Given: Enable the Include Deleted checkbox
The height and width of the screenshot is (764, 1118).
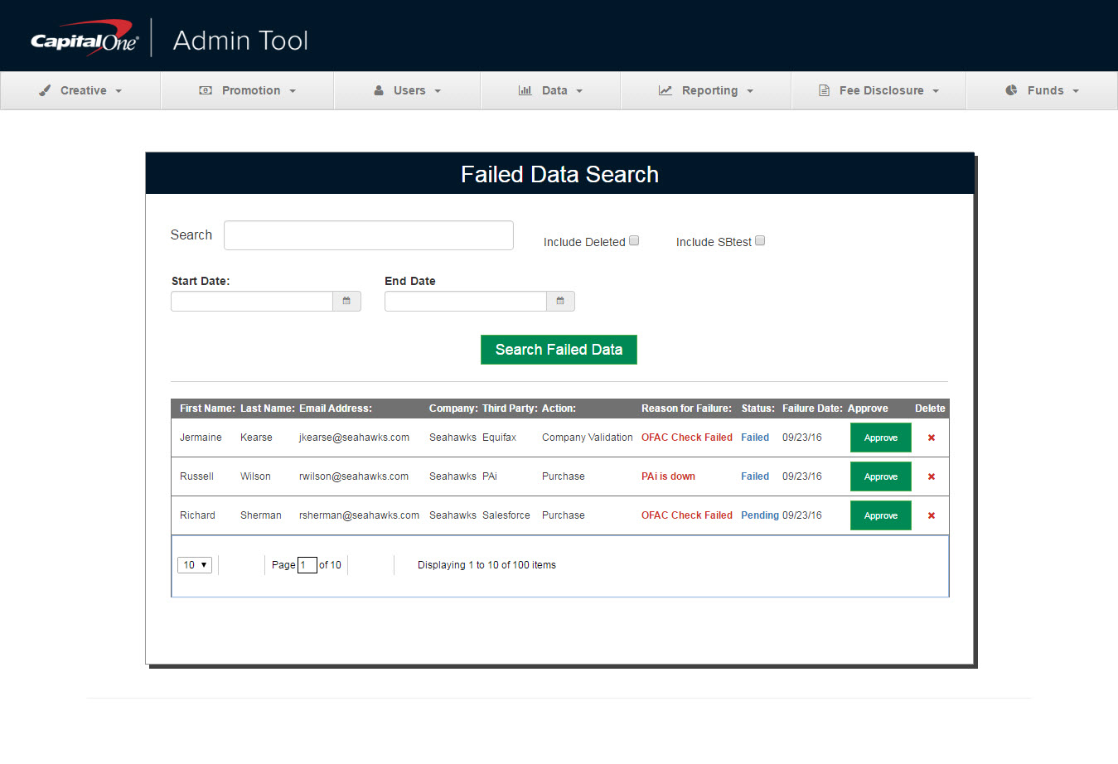Looking at the screenshot, I should (634, 241).
